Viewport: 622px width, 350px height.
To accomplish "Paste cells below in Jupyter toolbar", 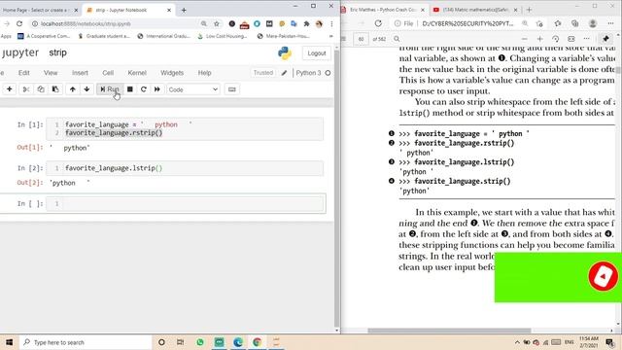I will tap(55, 89).
